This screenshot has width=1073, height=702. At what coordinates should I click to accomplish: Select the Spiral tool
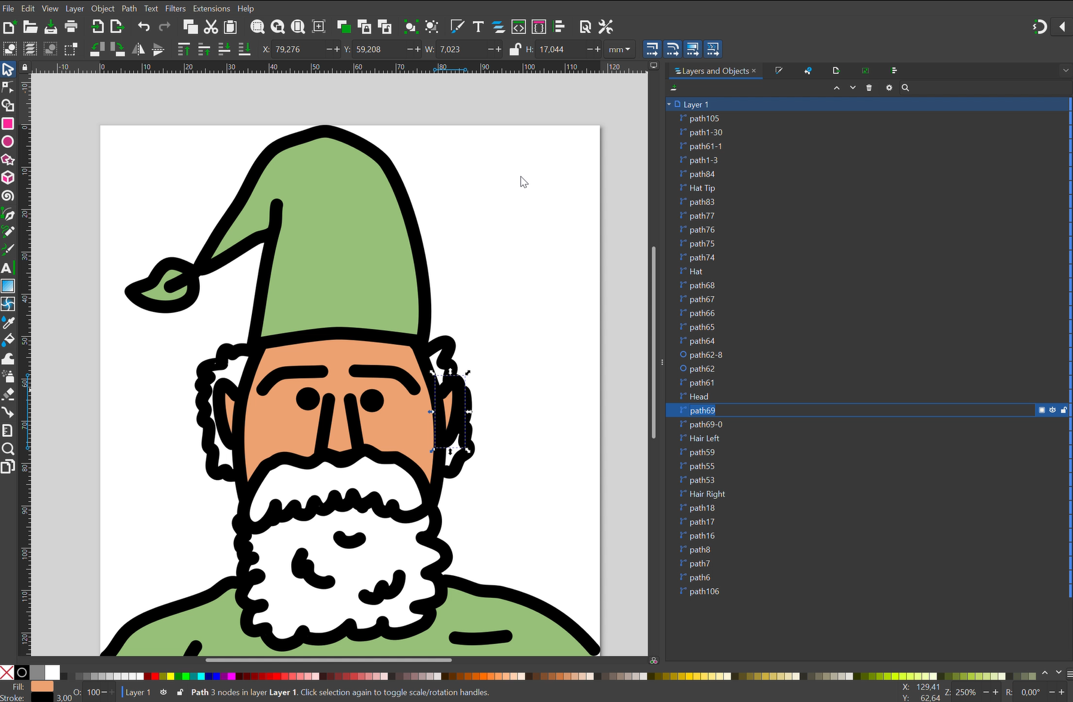coord(8,196)
